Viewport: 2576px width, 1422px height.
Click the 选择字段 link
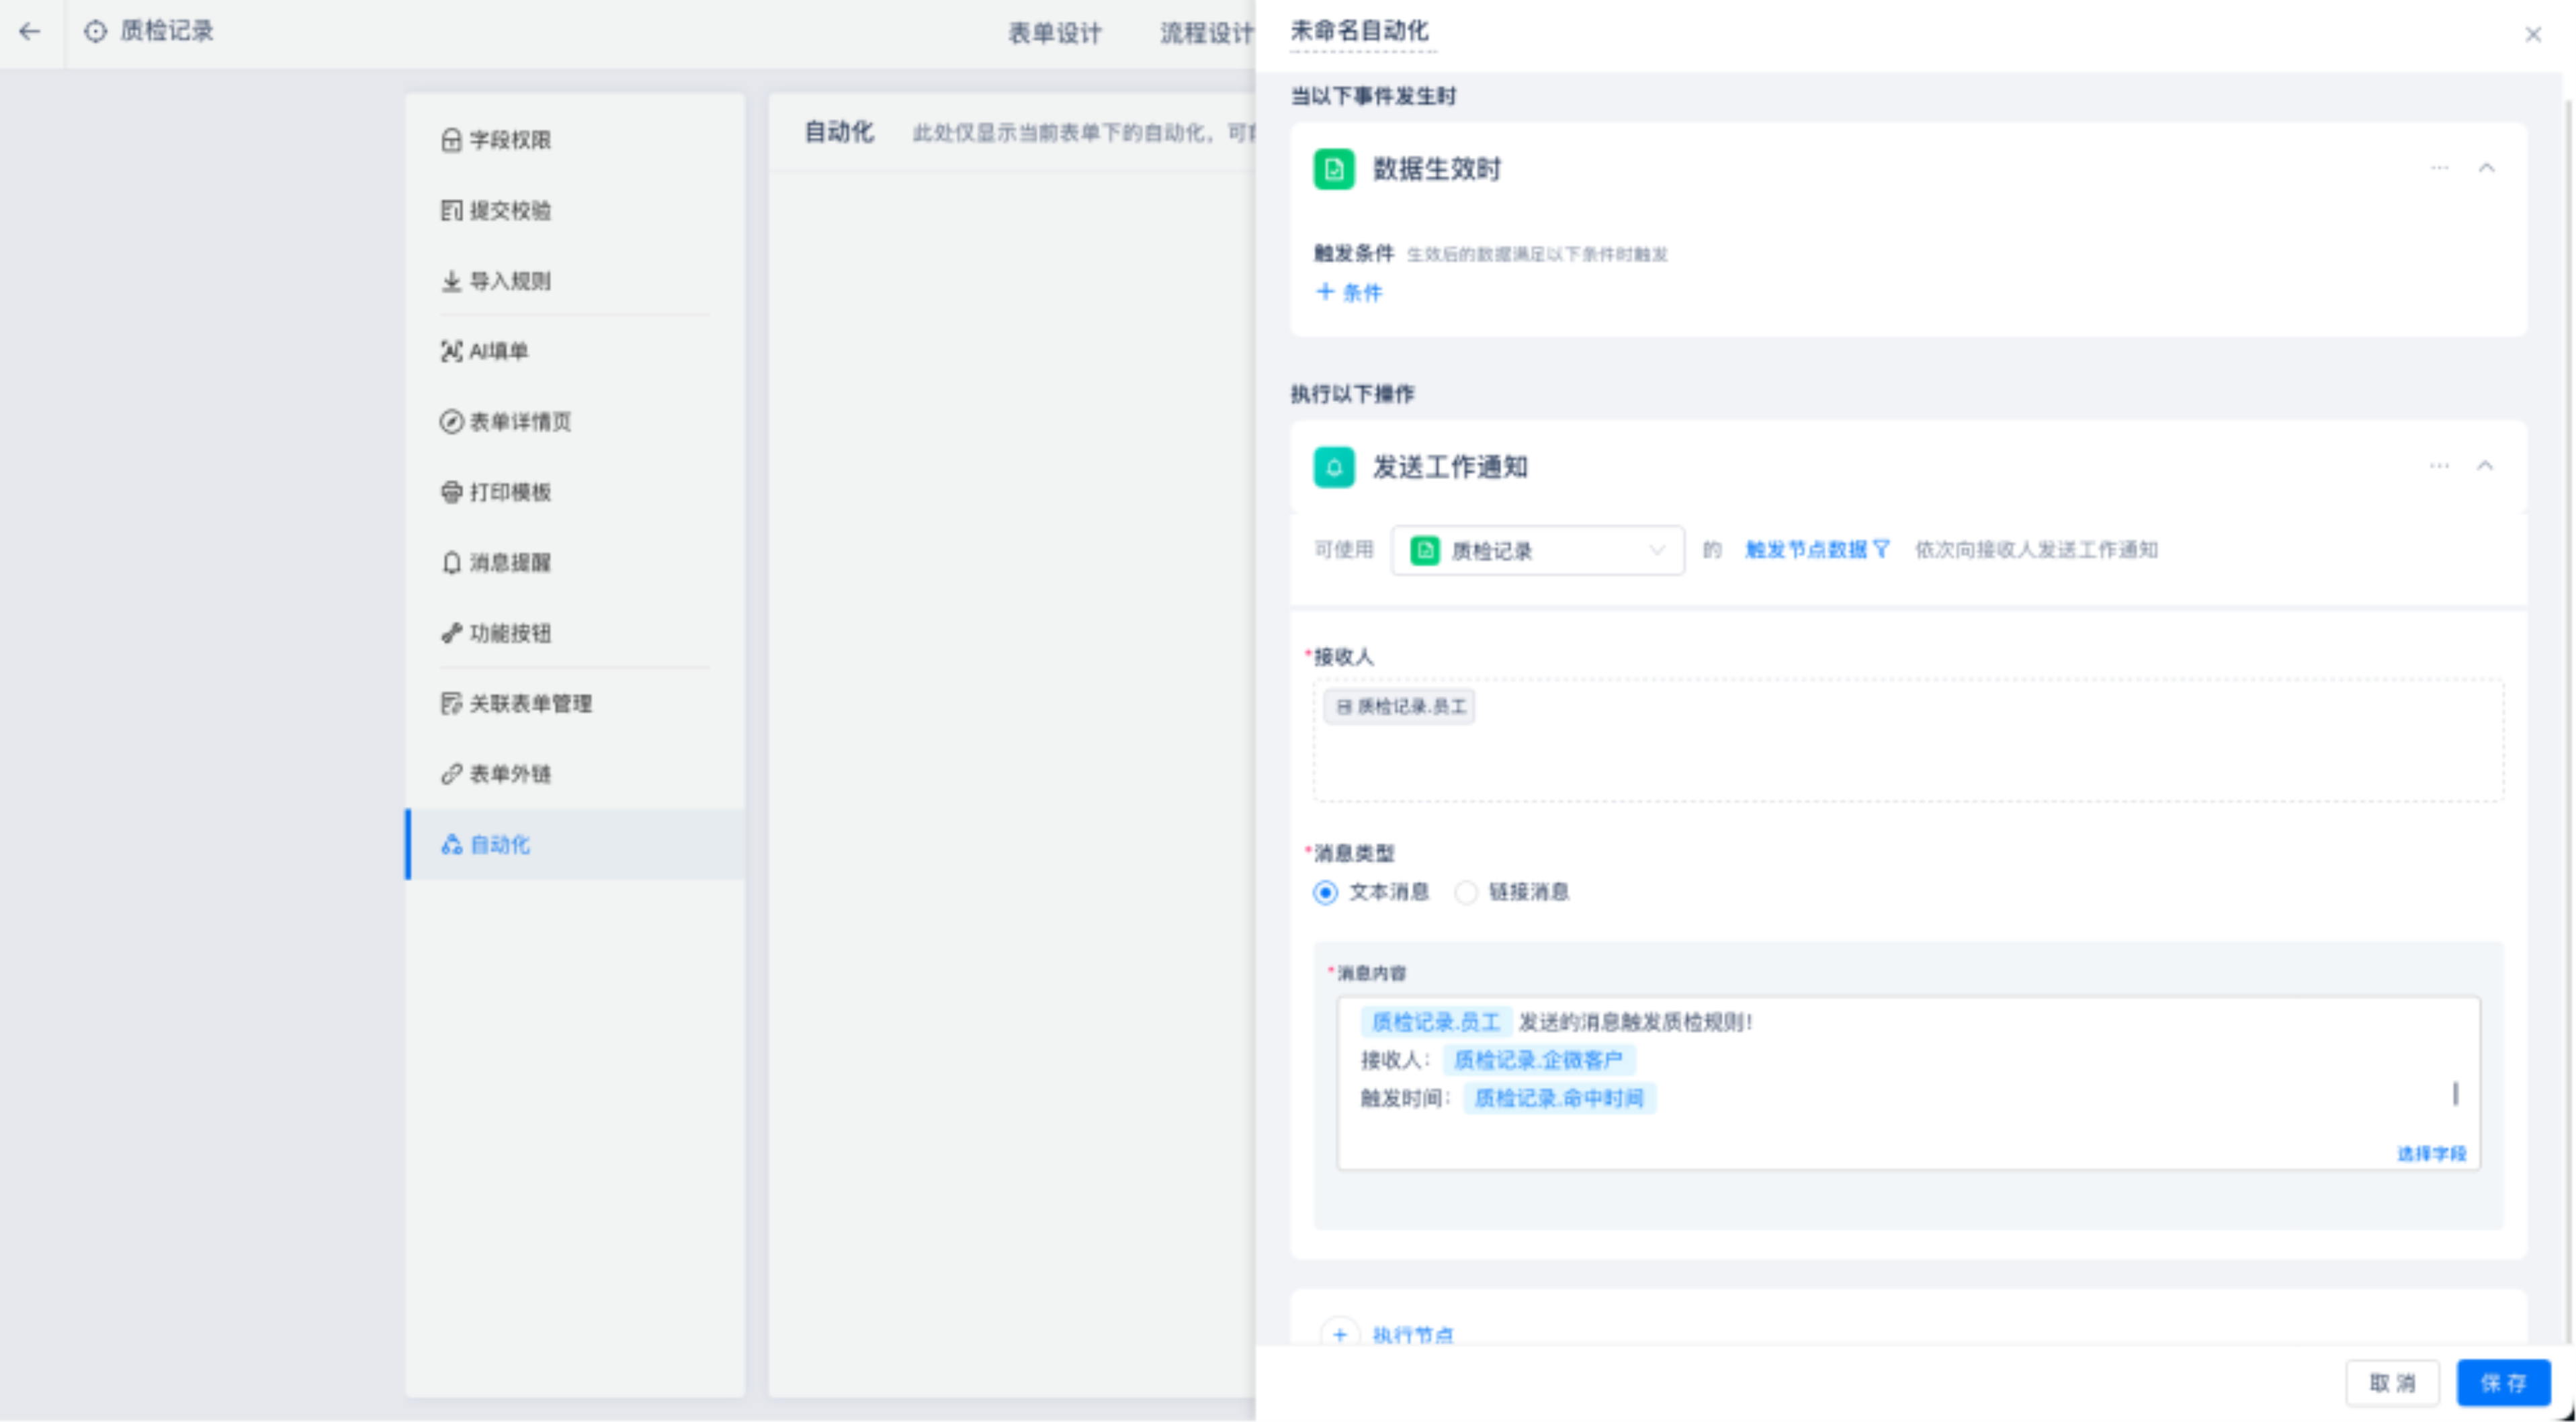coord(2431,1153)
